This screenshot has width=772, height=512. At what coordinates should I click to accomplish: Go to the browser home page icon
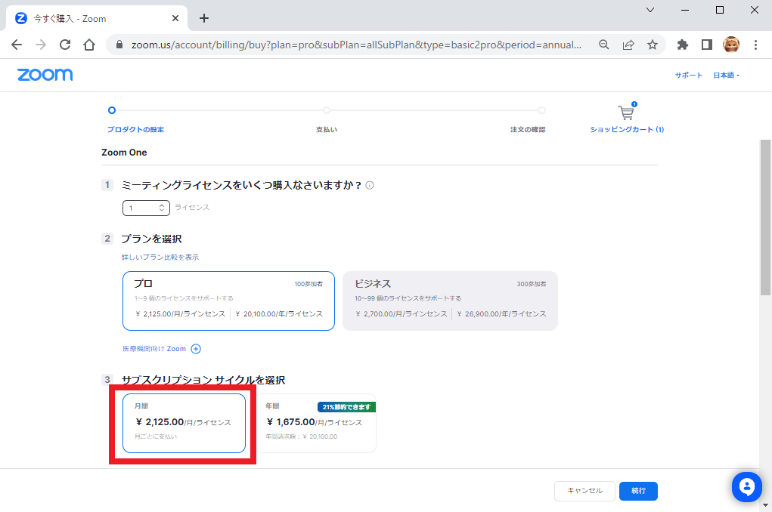click(x=89, y=45)
